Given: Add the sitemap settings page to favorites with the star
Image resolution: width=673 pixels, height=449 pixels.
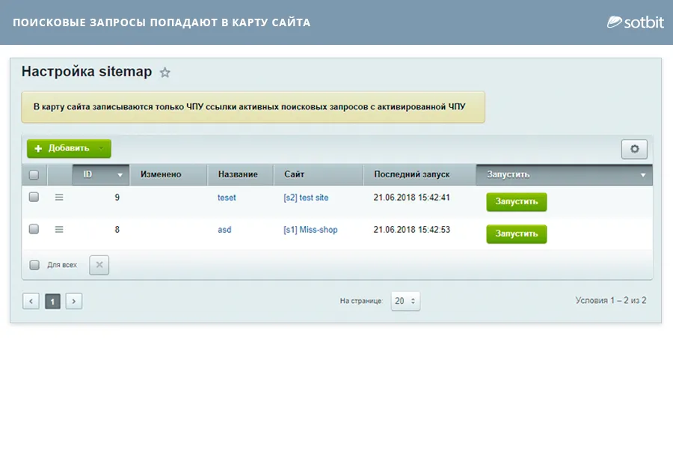Looking at the screenshot, I should click(x=165, y=73).
